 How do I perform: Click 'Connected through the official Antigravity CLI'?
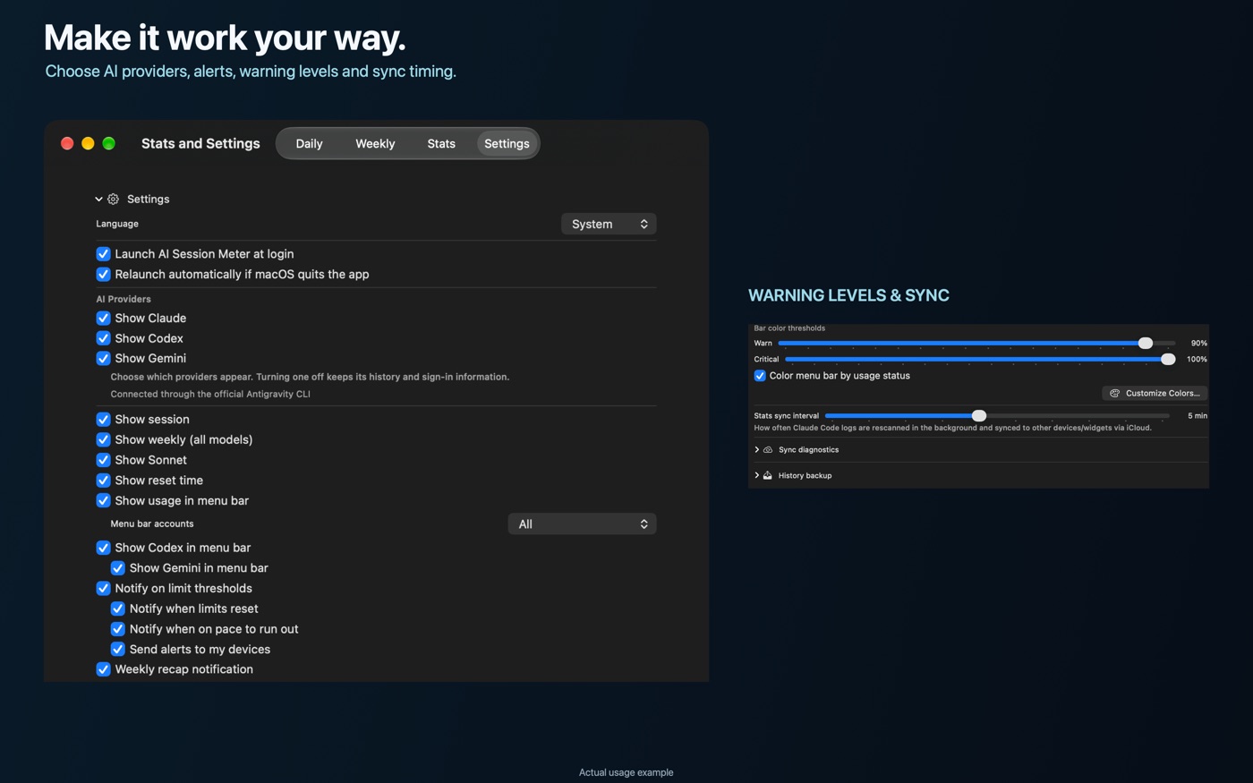tap(210, 394)
